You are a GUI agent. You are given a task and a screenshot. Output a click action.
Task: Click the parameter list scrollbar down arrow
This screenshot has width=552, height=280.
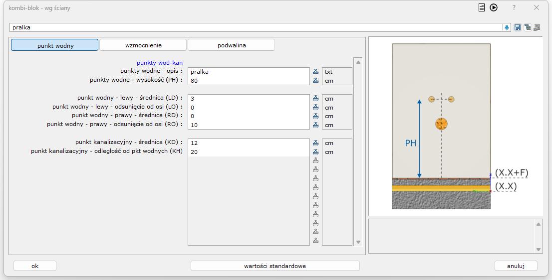(358, 242)
